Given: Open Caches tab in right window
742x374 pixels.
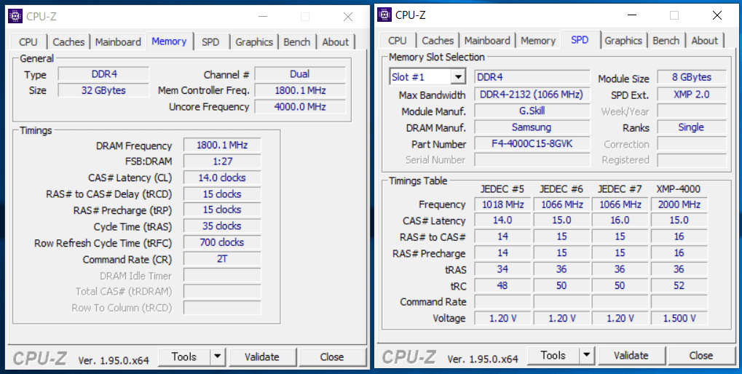Looking at the screenshot, I should pyautogui.click(x=438, y=41).
